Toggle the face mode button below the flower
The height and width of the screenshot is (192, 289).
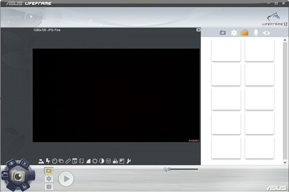tap(49, 187)
